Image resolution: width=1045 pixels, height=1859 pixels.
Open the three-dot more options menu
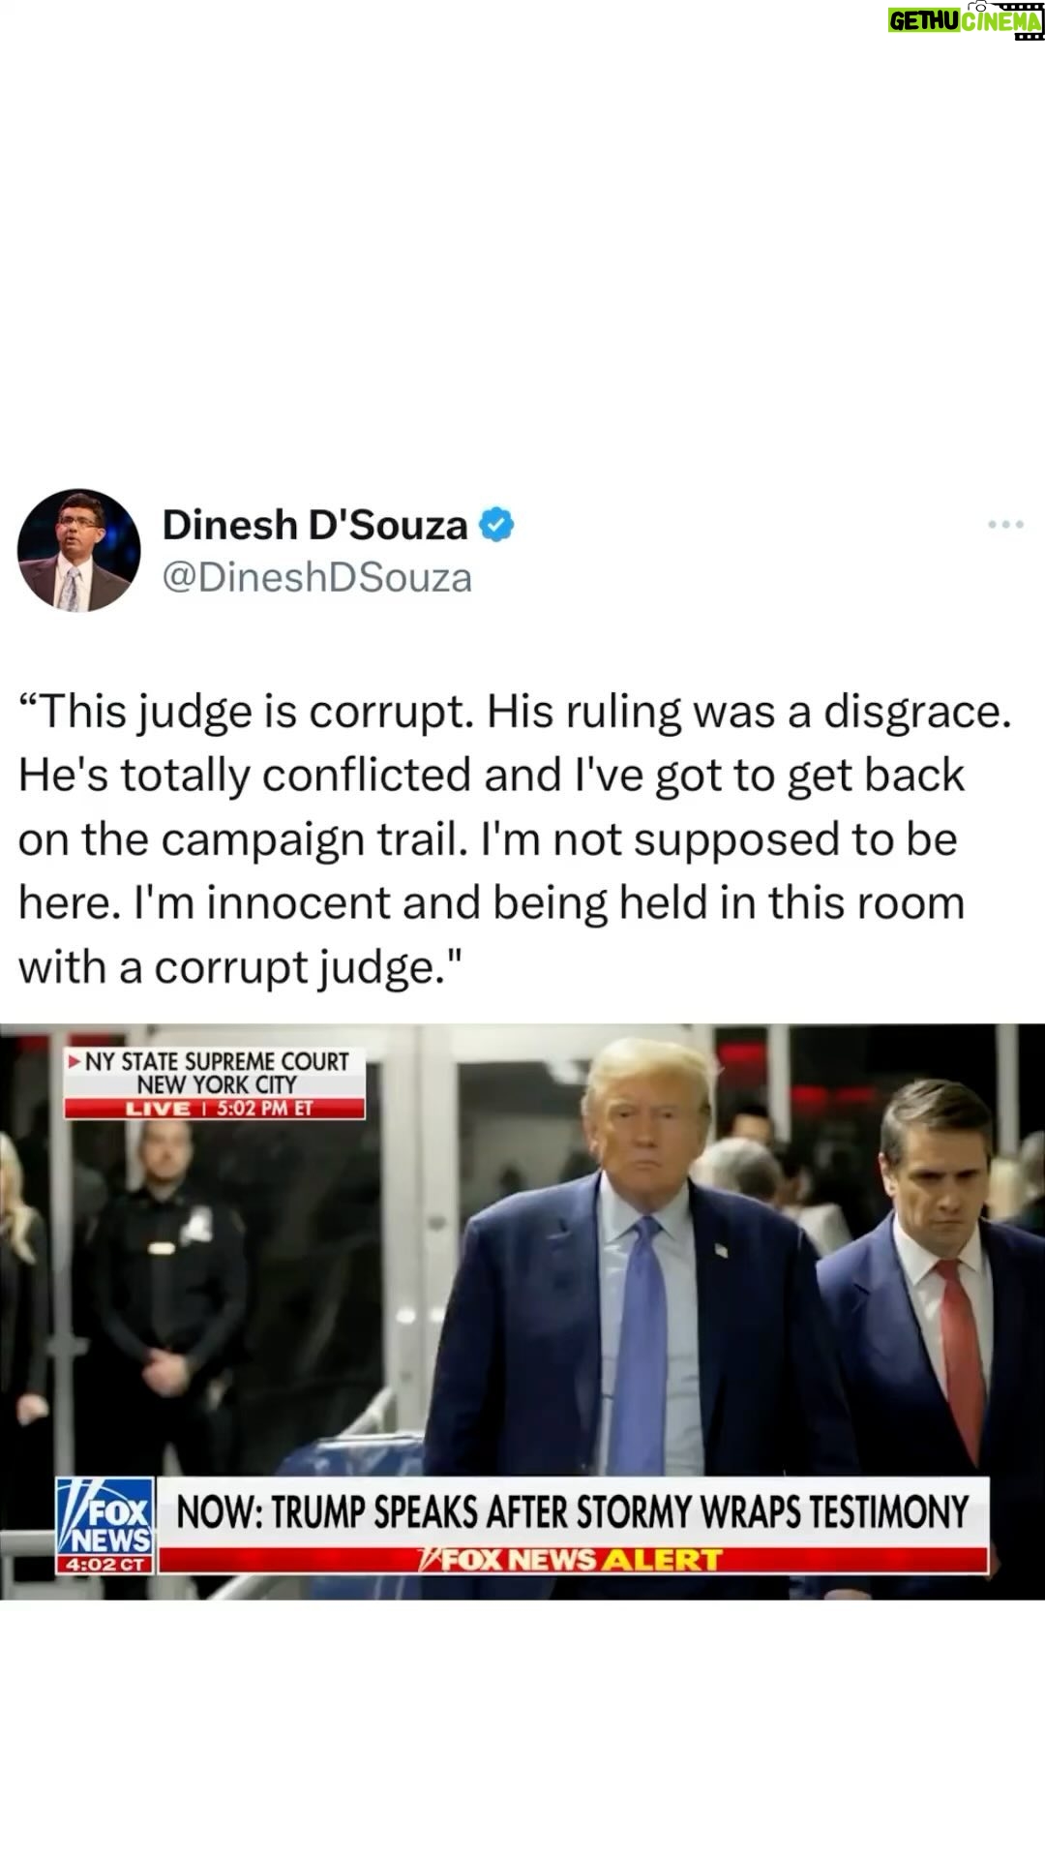pos(1005,525)
